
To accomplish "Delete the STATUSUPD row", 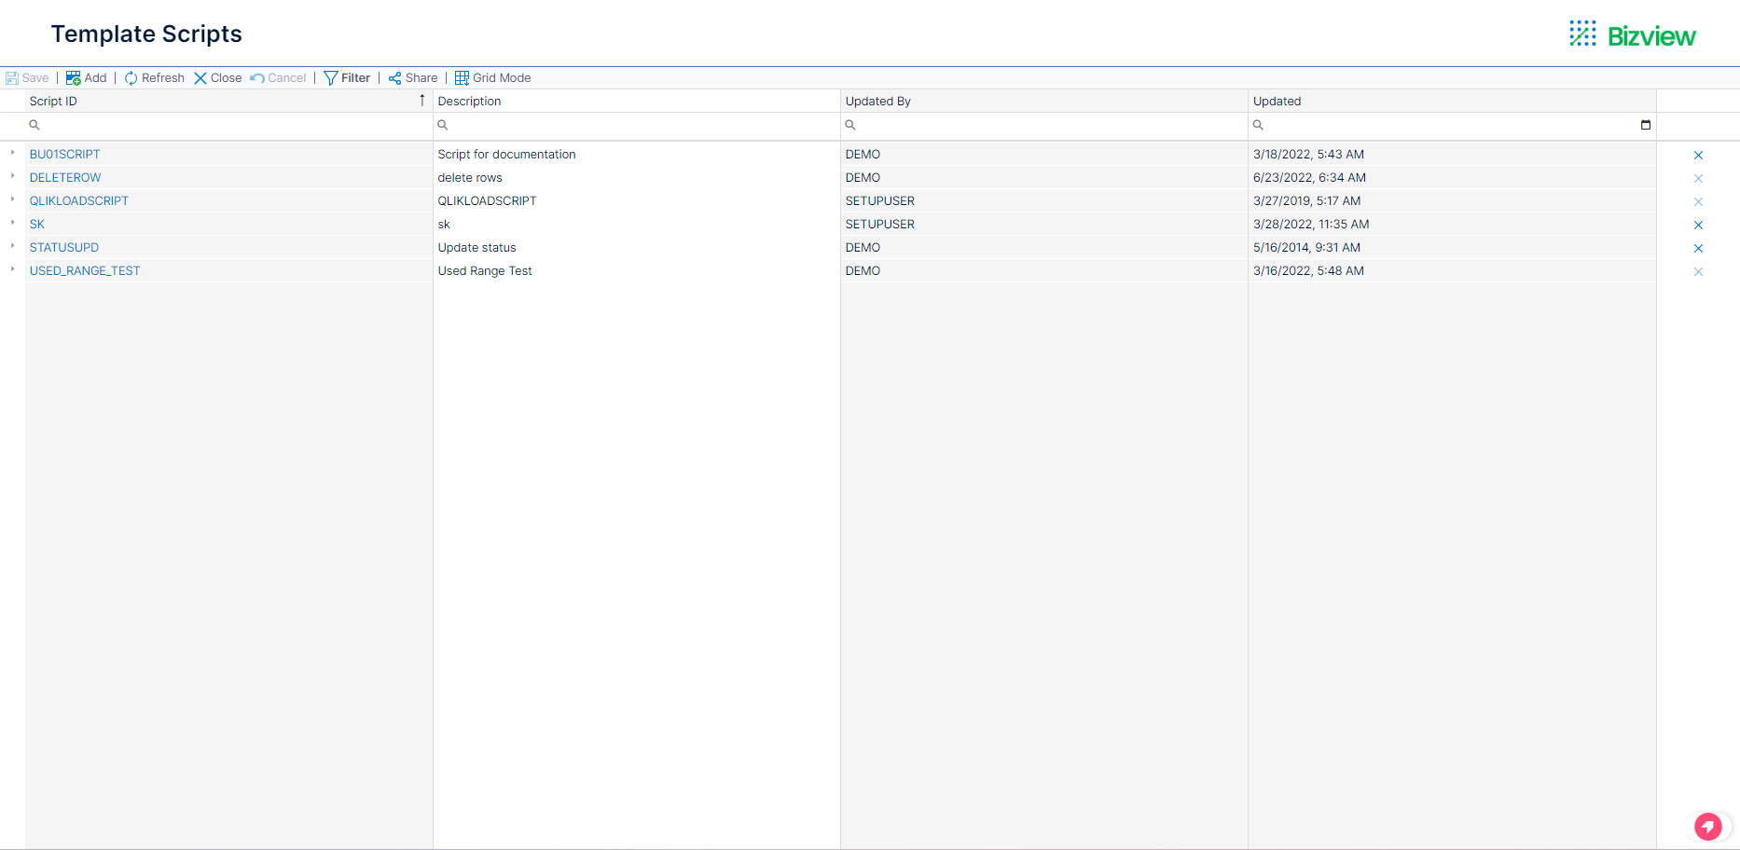I will [x=1698, y=249].
